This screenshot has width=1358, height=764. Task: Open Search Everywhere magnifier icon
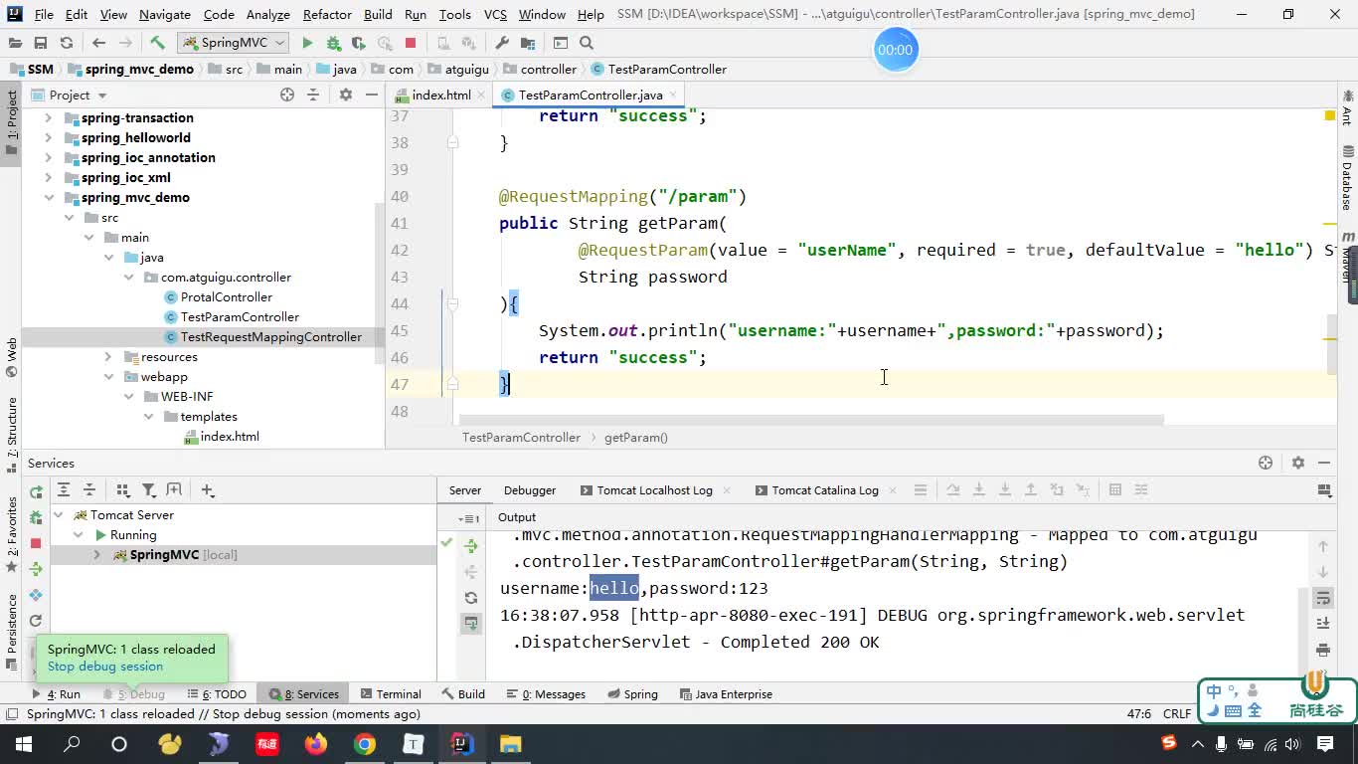pyautogui.click(x=587, y=43)
